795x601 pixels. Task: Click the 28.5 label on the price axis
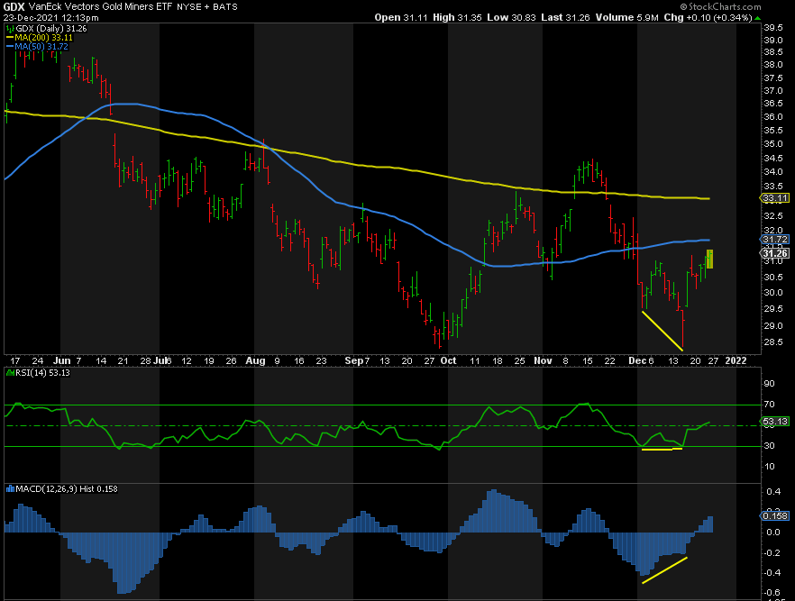(x=773, y=342)
